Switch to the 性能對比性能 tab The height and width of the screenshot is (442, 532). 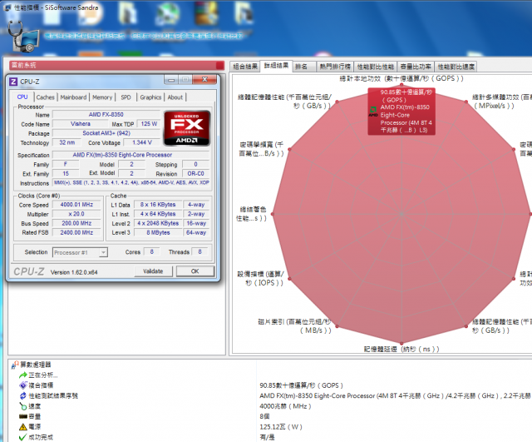click(375, 67)
